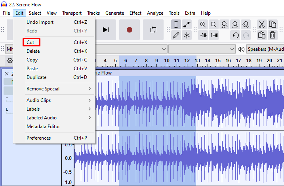
Task: Open the Extra menu
Action: (x=190, y=13)
